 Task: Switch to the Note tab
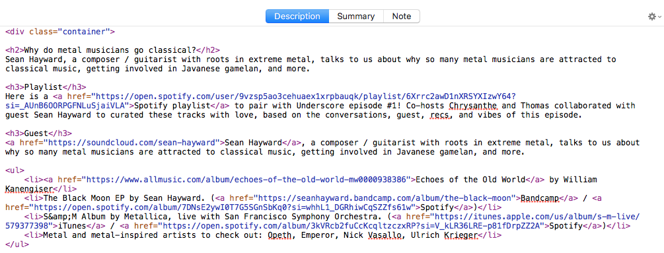pos(402,16)
